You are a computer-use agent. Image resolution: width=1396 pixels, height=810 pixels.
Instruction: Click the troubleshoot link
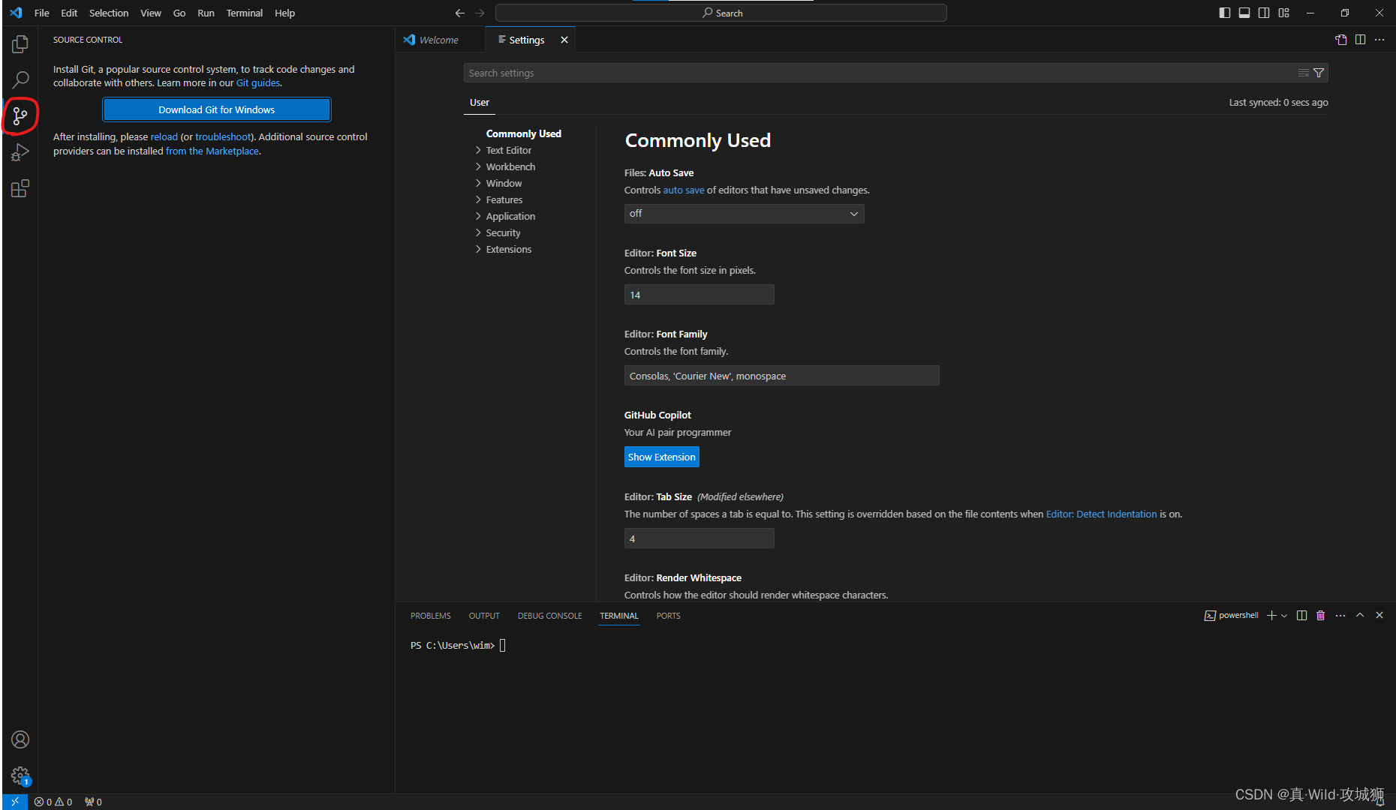223,136
